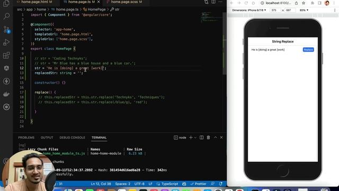Add a new terminal with plus icon
Image resolution: width=339 pixels, height=191 pixels.
point(191,137)
